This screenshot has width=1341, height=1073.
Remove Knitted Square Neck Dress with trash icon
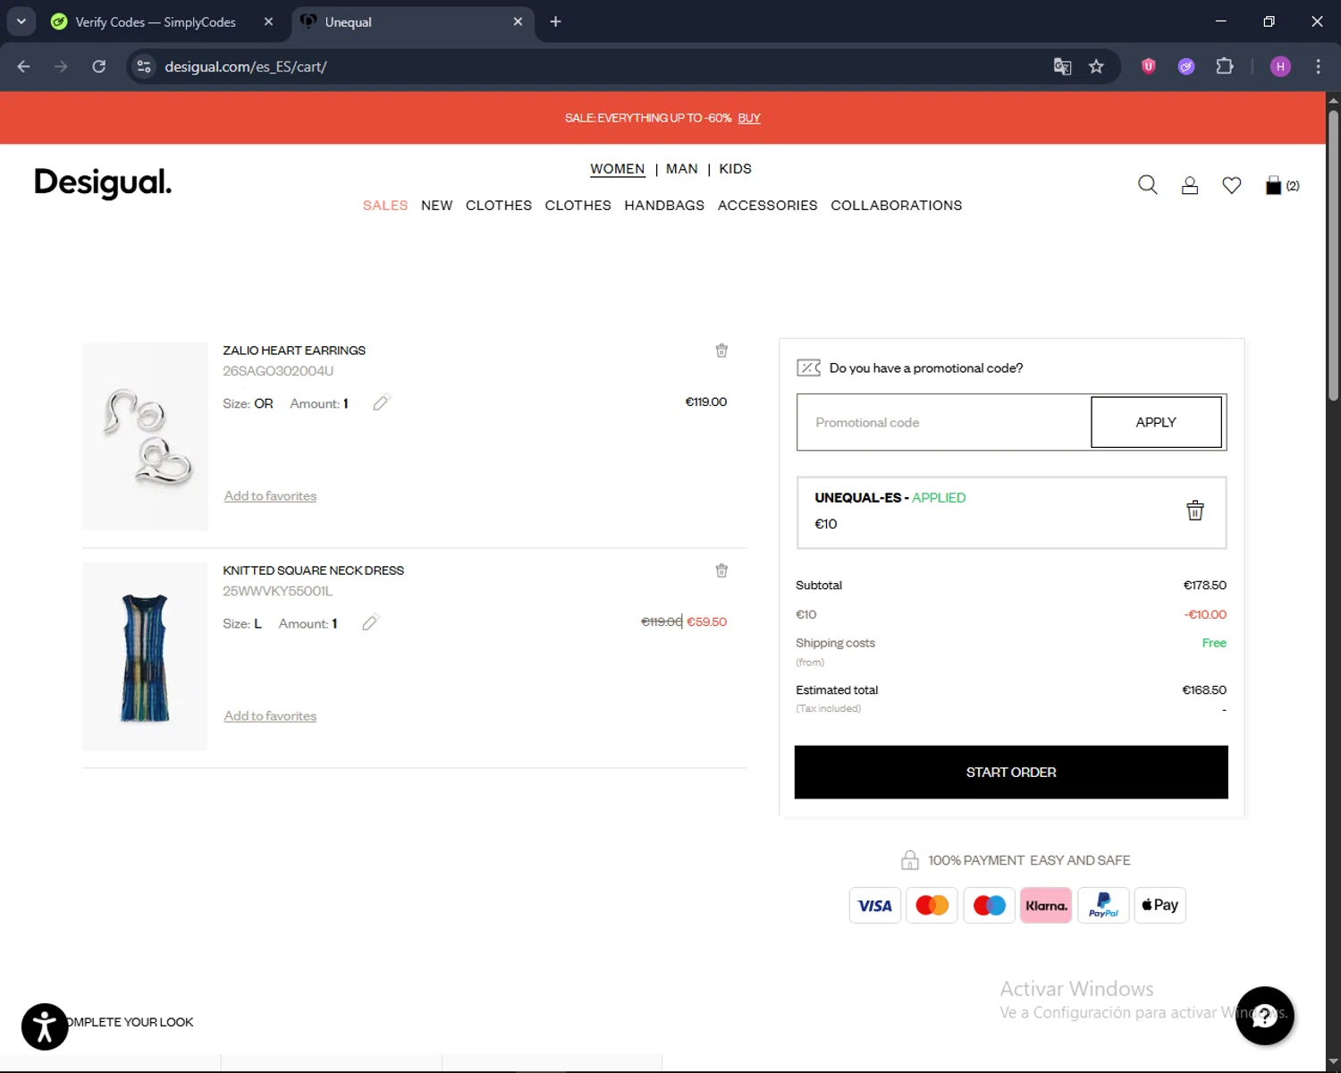pos(721,570)
